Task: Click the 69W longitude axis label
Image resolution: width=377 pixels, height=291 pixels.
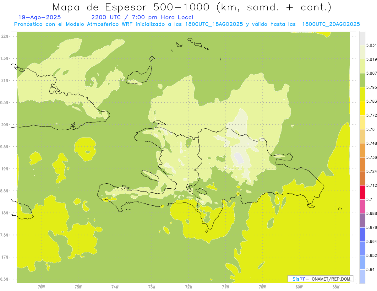Action: tap(299, 287)
